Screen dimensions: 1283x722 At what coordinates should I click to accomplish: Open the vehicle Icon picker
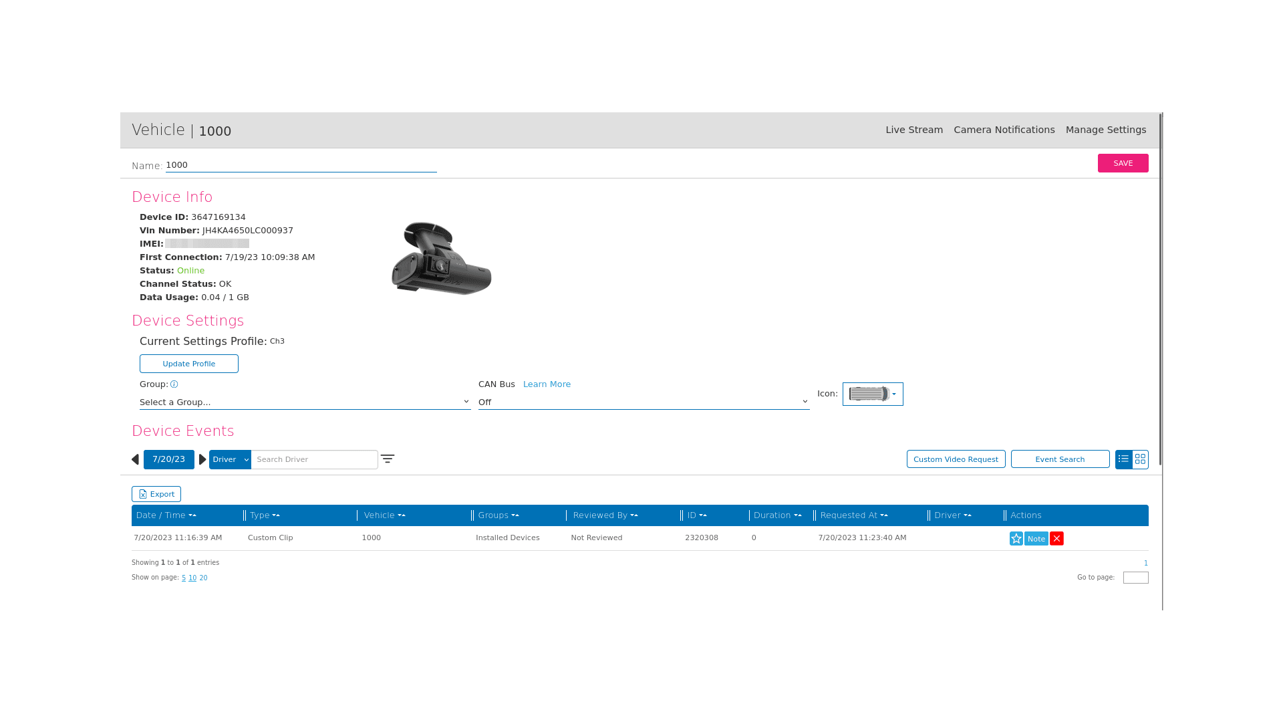click(873, 394)
